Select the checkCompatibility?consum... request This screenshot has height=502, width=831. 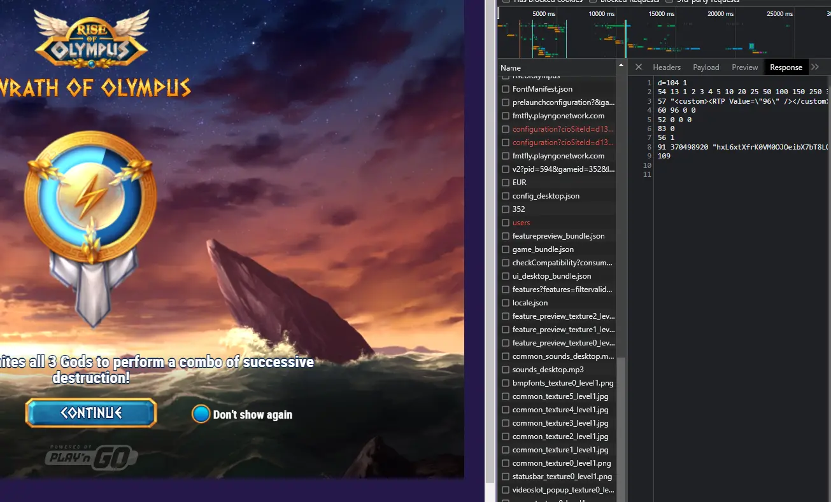click(x=557, y=263)
